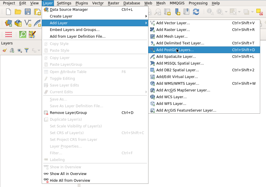Click Hide All from Overview
This screenshot has width=266, height=187.
[x=70, y=181]
